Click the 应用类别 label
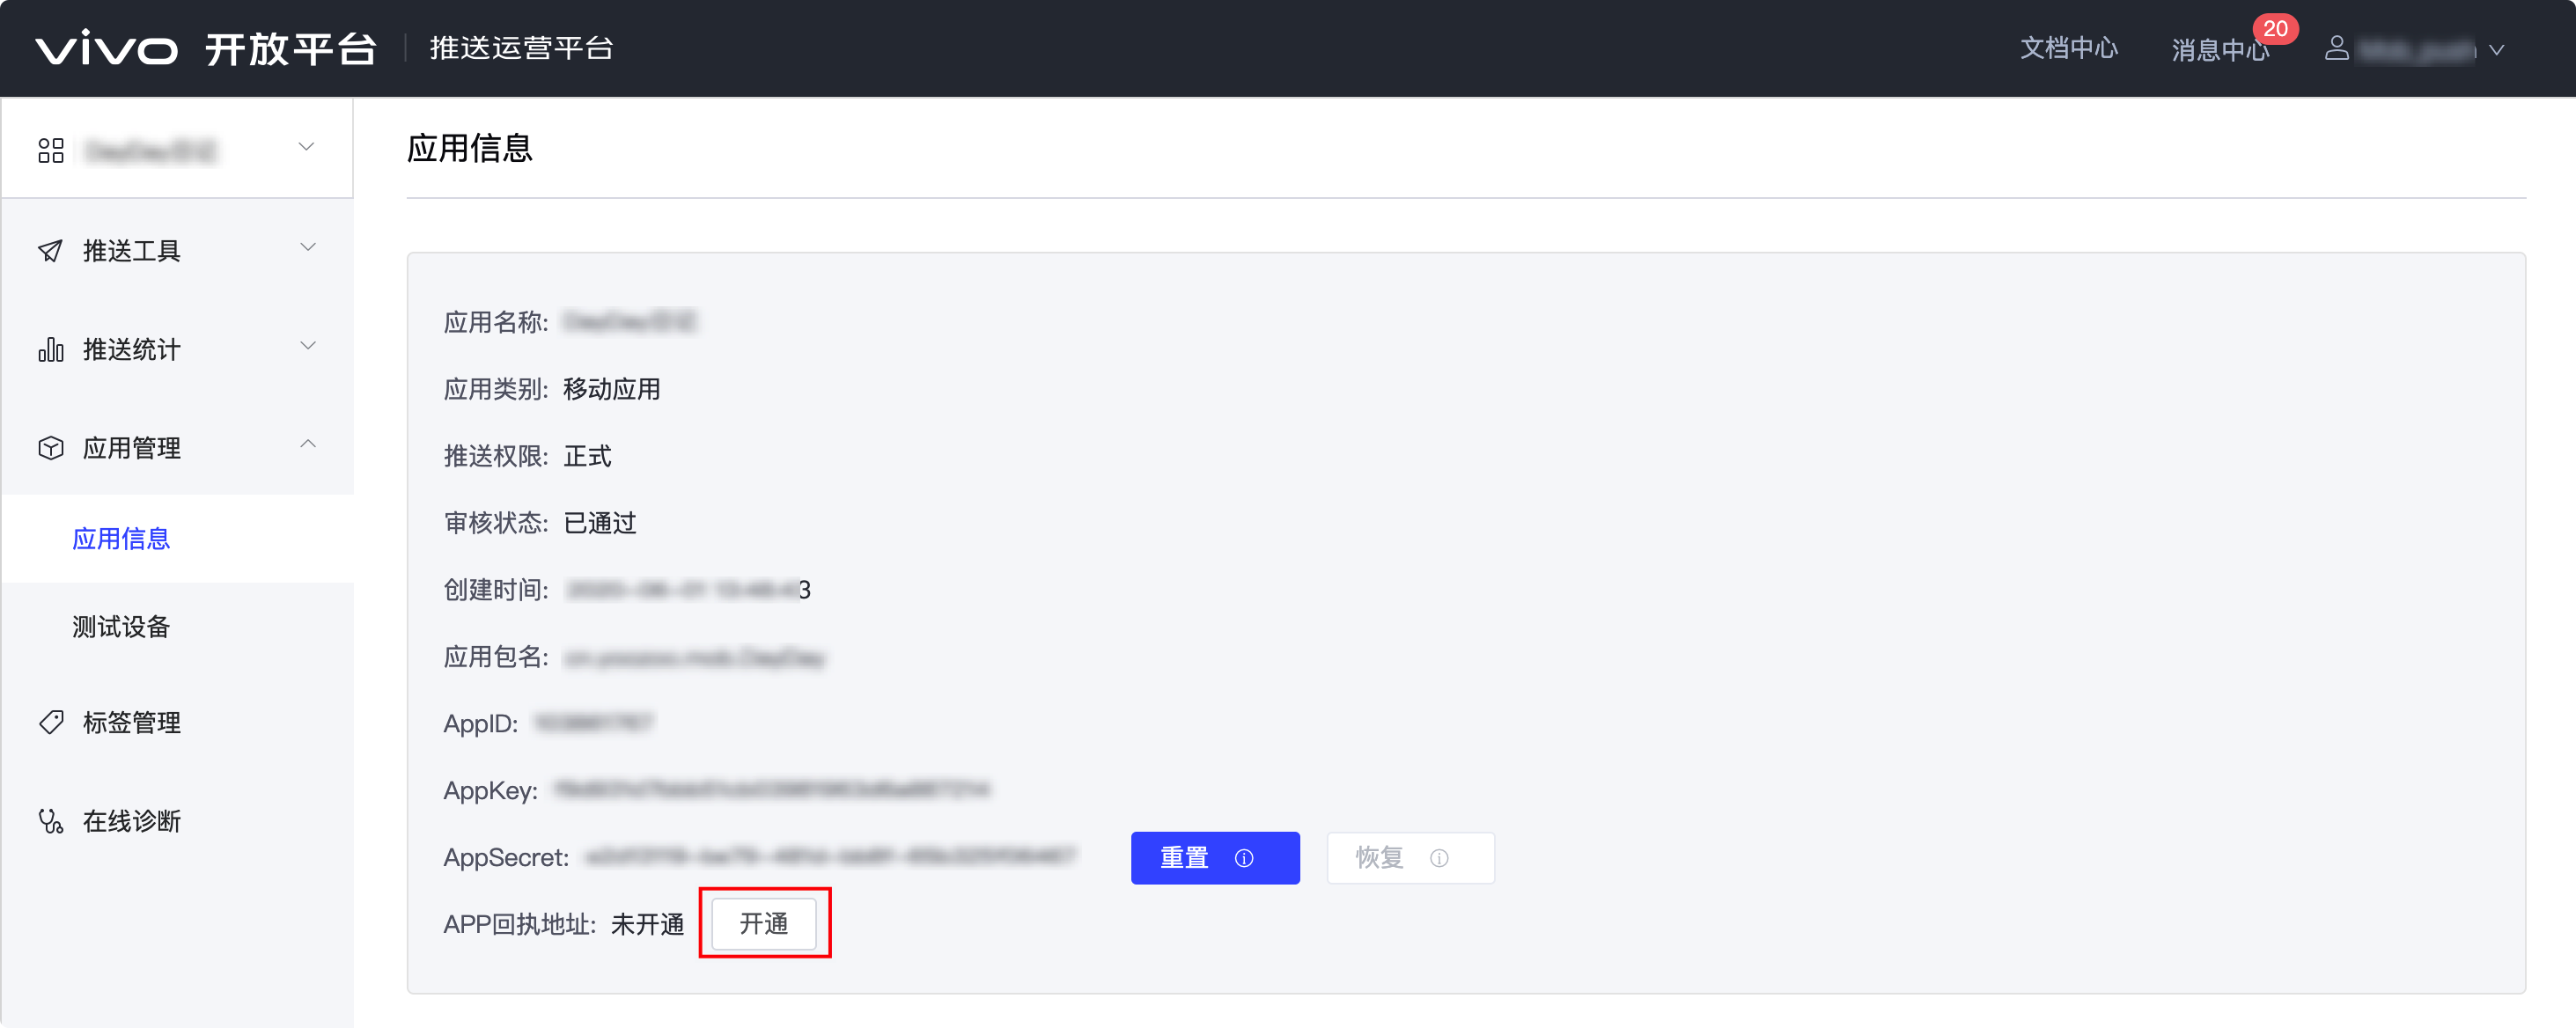2576x1028 pixels. [496, 389]
